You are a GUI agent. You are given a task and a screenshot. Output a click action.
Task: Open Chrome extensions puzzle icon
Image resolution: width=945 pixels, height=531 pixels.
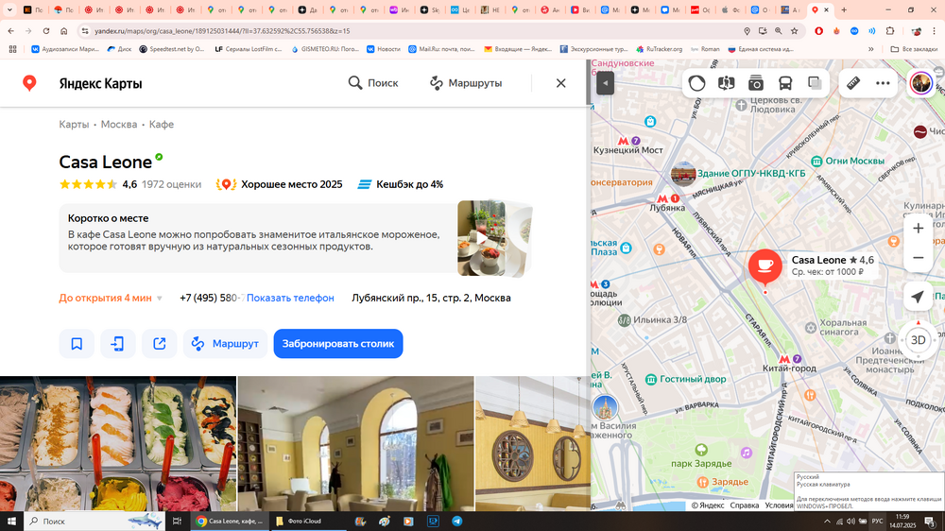pyautogui.click(x=889, y=31)
